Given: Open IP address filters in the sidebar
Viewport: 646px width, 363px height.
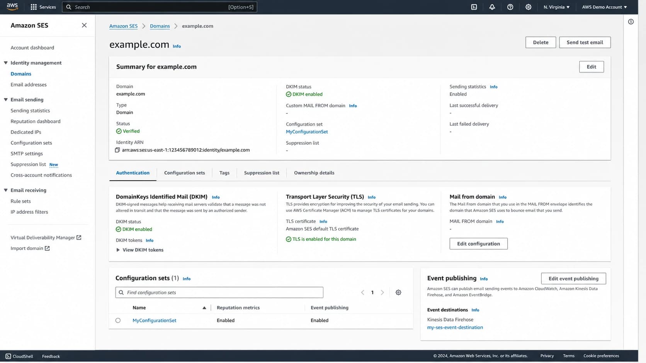Looking at the screenshot, I should 29,212.
